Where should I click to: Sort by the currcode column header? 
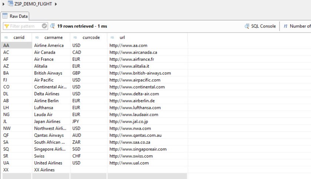(88, 37)
